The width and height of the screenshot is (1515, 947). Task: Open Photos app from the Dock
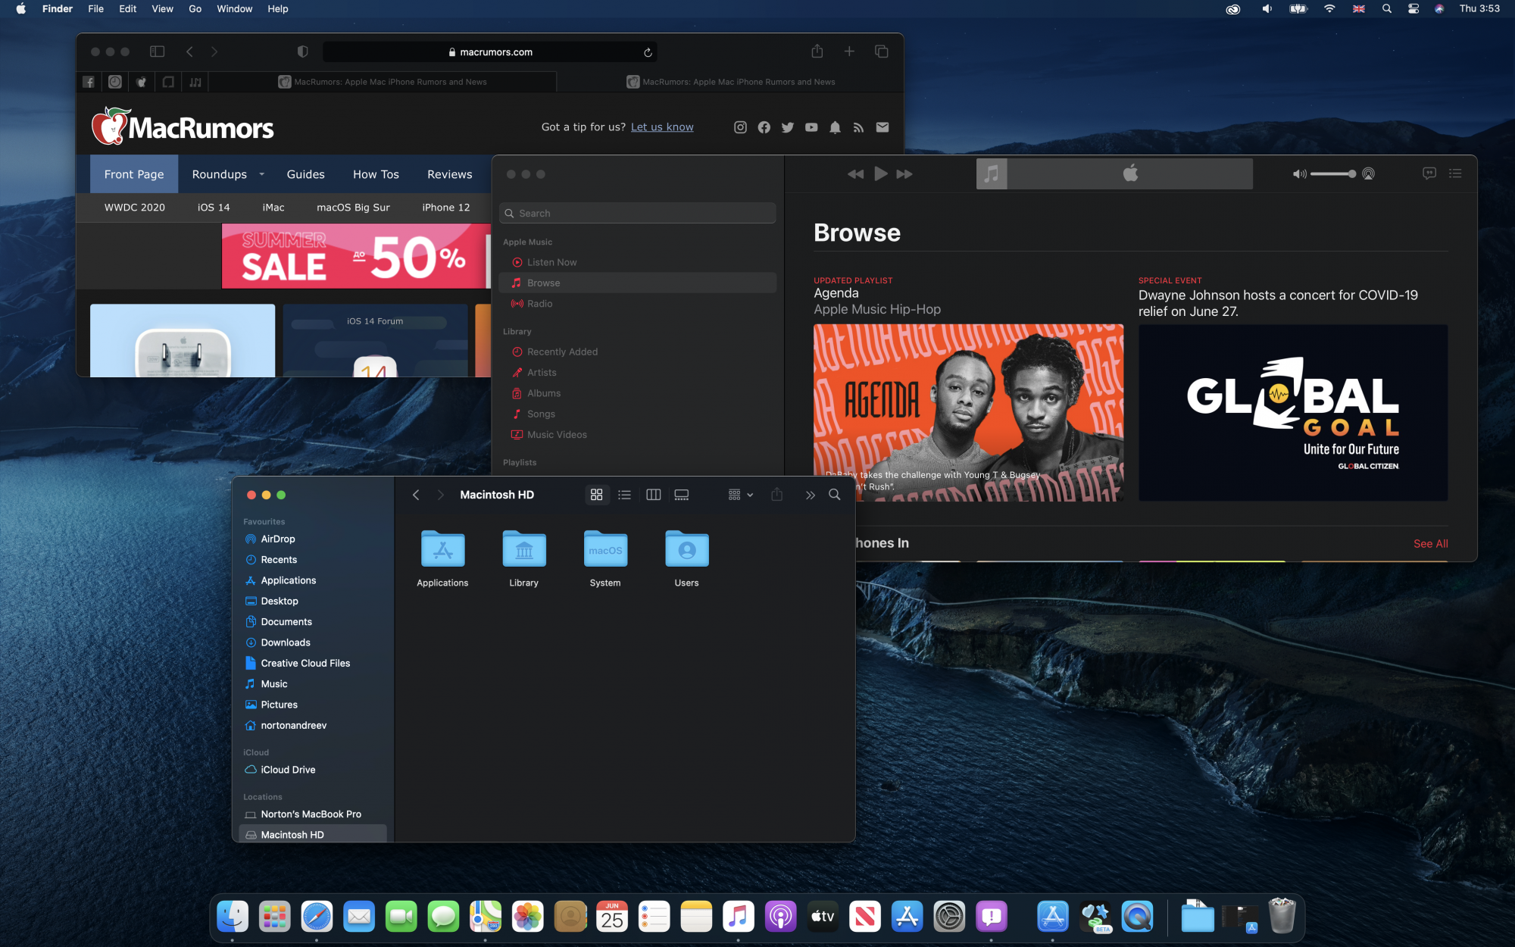tap(527, 917)
